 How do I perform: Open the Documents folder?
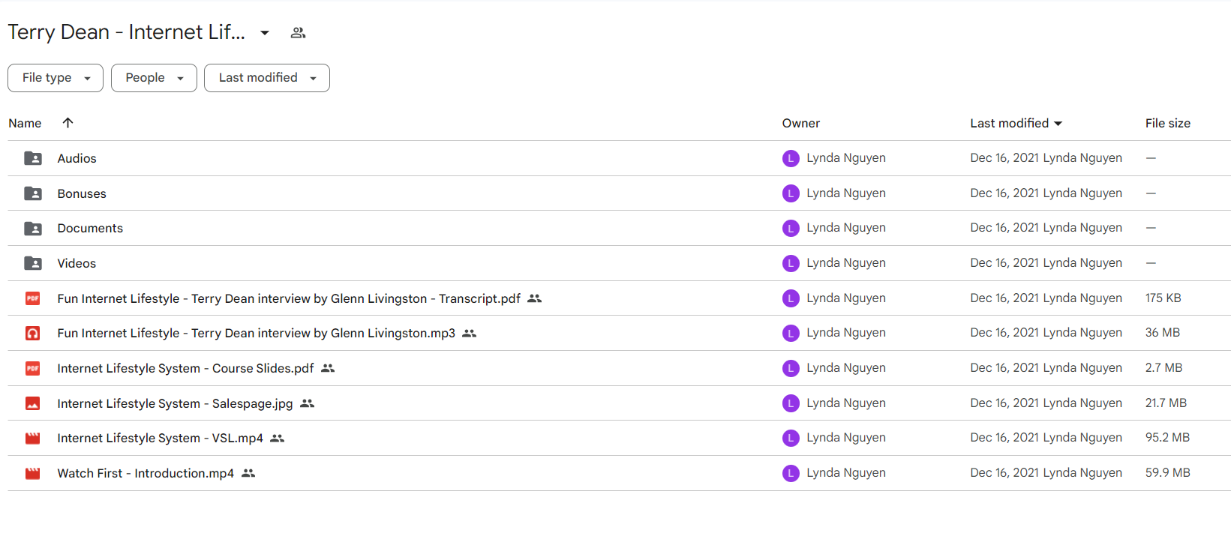[x=90, y=228]
